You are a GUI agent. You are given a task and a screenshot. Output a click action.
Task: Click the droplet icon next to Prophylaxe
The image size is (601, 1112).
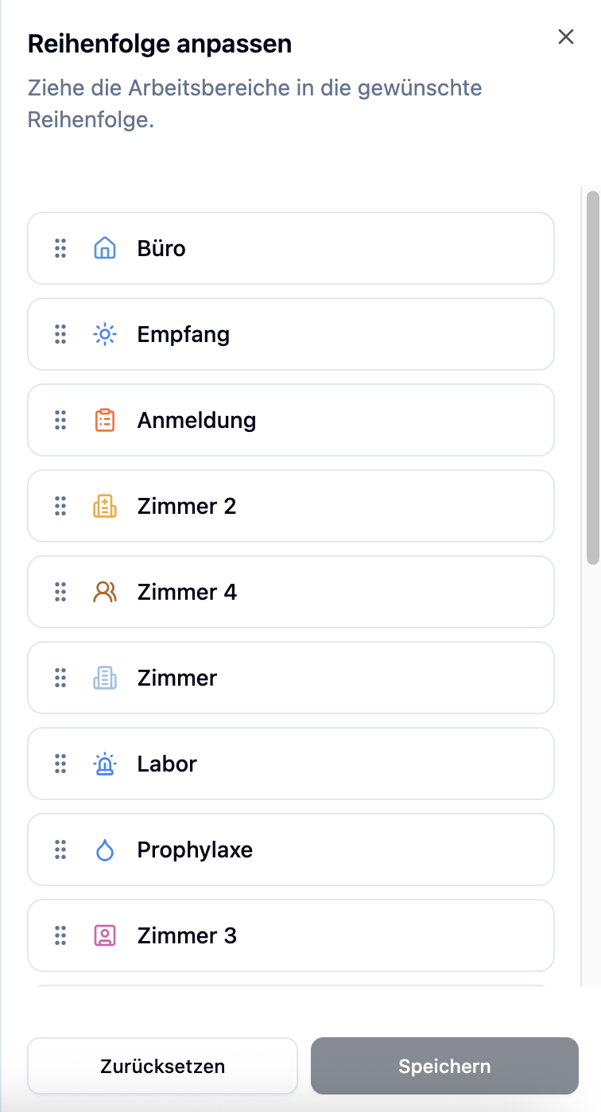pos(105,850)
